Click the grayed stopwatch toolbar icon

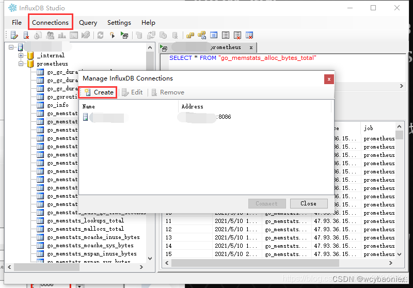click(x=38, y=35)
